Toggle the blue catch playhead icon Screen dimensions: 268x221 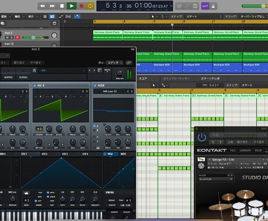coord(77,17)
